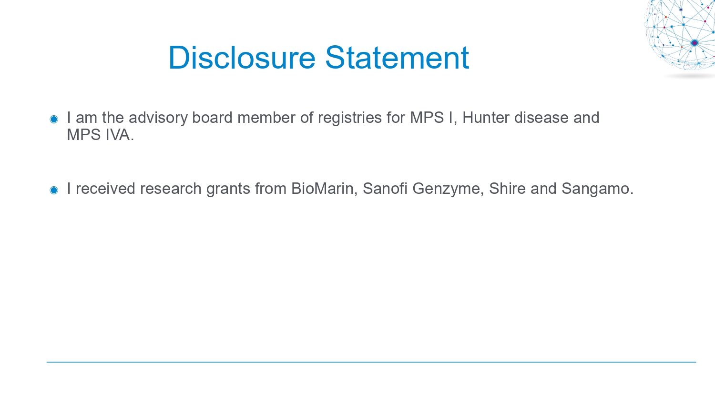Click the shadow beneath the globe graphic

pyautogui.click(x=690, y=76)
